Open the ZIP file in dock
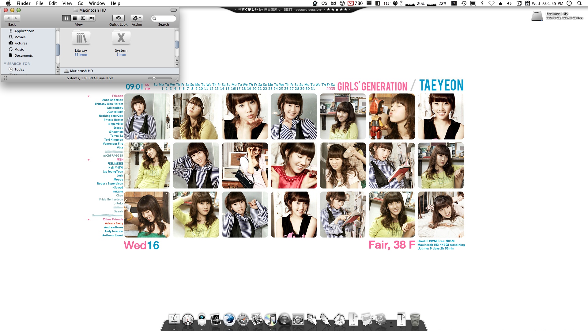Image resolution: width=588 pixels, height=331 pixels. (x=401, y=319)
